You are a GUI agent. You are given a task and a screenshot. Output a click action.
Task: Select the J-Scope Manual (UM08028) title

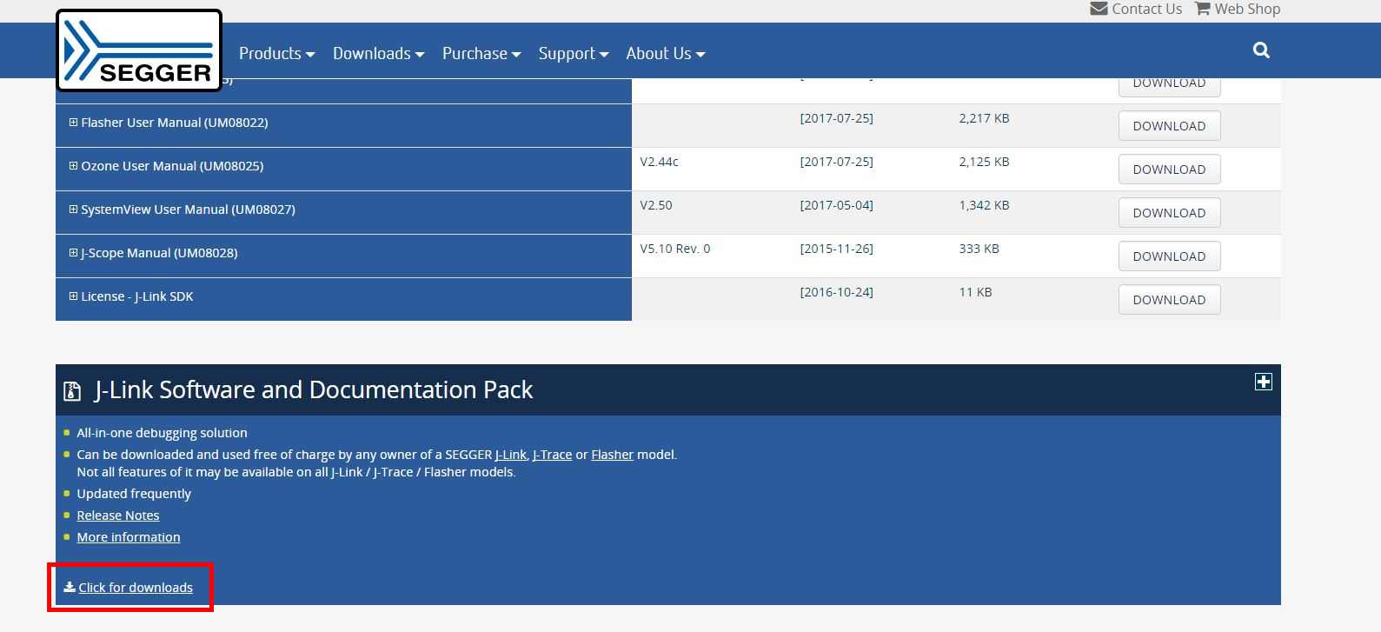(x=159, y=253)
